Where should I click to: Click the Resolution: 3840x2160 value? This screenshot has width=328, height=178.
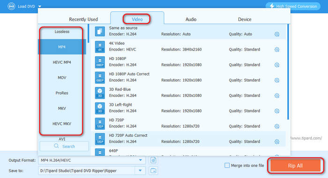[181, 50]
